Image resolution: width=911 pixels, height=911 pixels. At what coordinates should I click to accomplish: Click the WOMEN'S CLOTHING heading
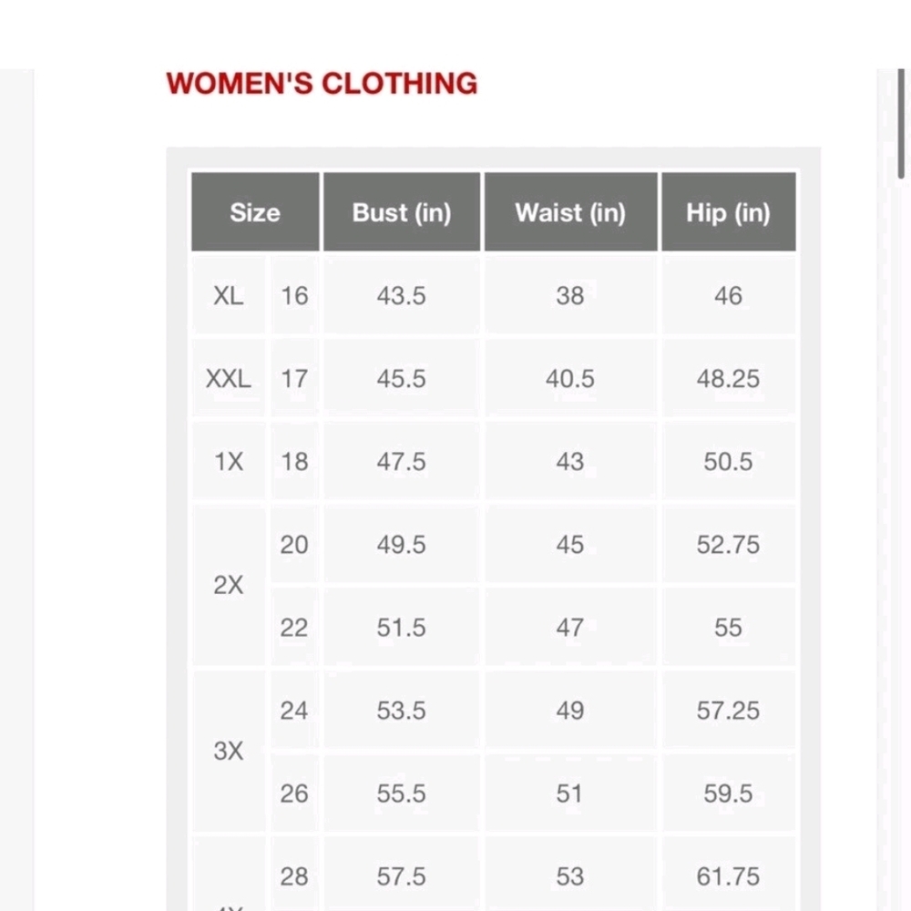[x=322, y=83]
